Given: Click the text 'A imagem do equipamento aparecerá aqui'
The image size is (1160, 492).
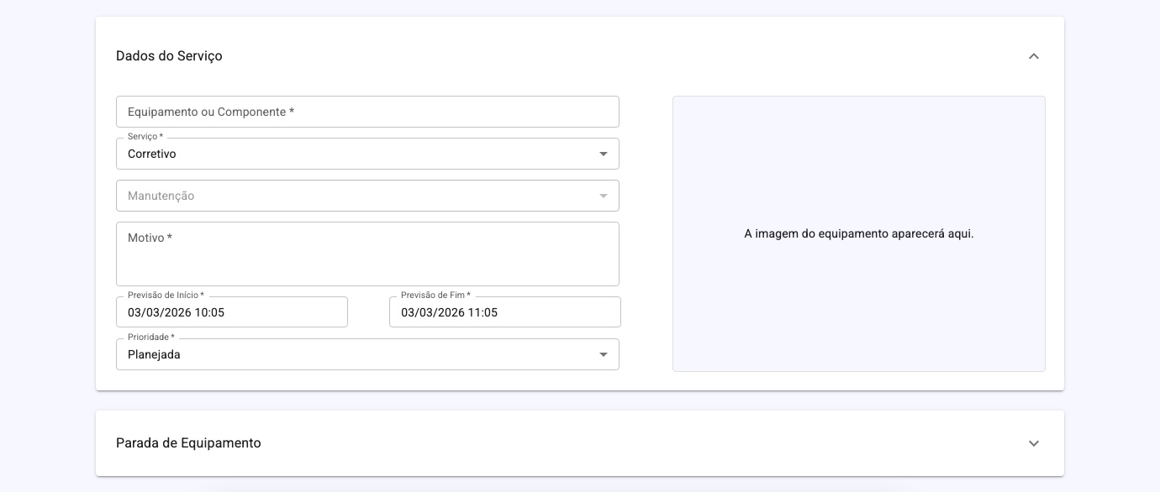Looking at the screenshot, I should 858,234.
